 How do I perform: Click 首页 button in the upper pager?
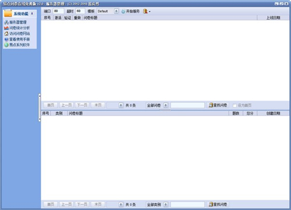[51, 105]
